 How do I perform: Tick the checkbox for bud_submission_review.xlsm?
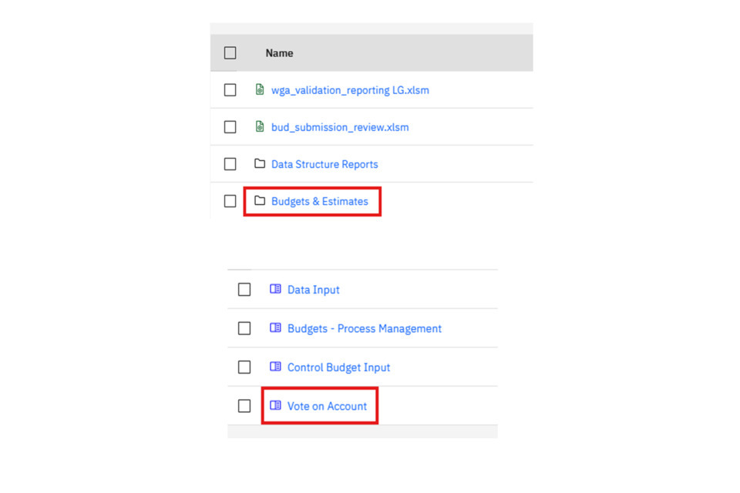pos(230,127)
